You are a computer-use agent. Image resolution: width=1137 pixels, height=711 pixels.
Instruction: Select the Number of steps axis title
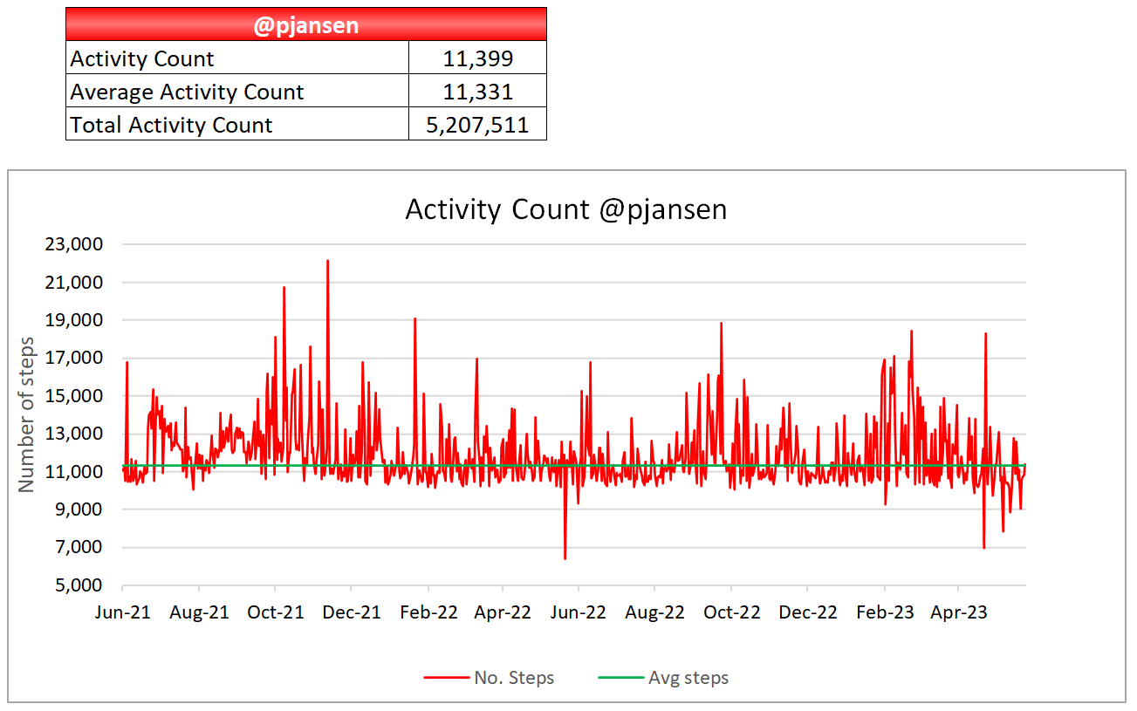26,414
